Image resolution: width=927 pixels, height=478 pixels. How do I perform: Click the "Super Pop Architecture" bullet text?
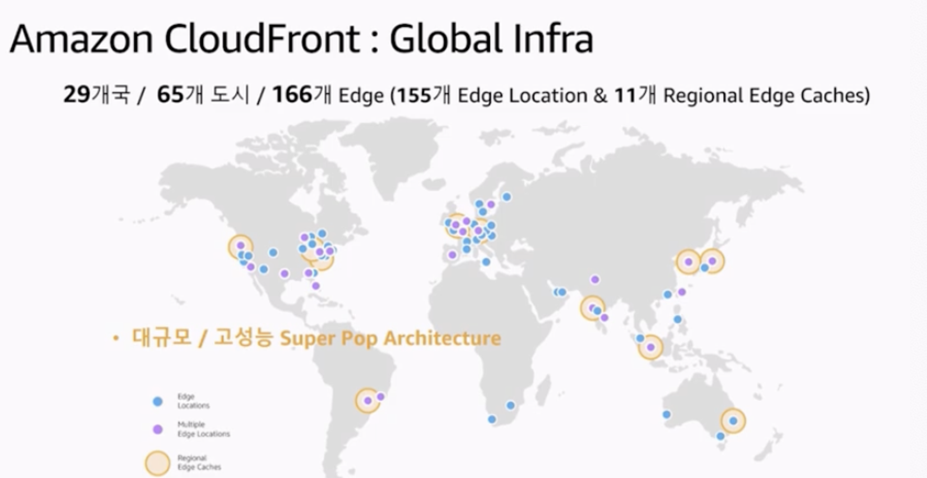click(x=391, y=338)
